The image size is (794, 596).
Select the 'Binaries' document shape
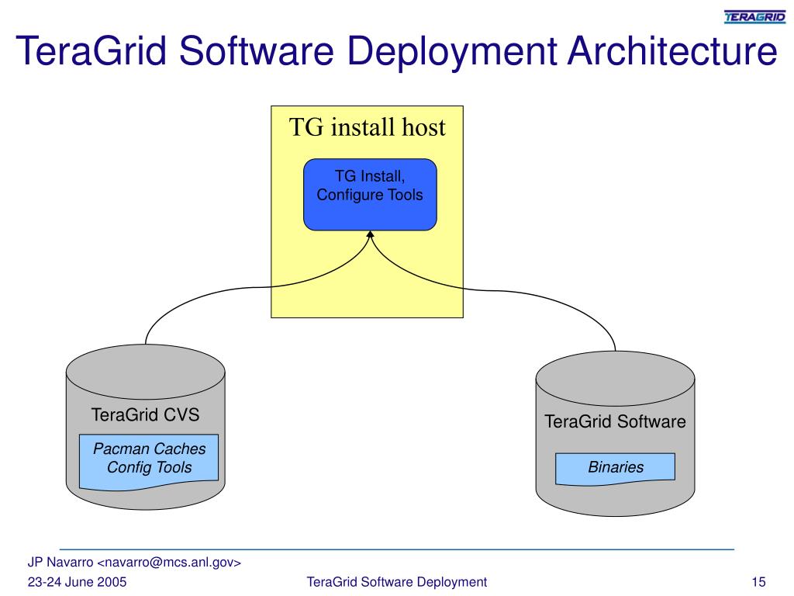(x=615, y=469)
